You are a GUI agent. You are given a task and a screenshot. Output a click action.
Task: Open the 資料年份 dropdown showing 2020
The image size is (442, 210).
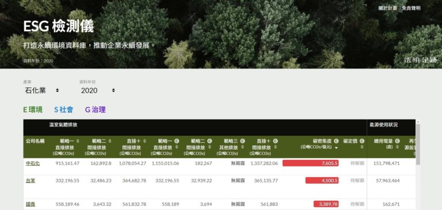pos(97,90)
